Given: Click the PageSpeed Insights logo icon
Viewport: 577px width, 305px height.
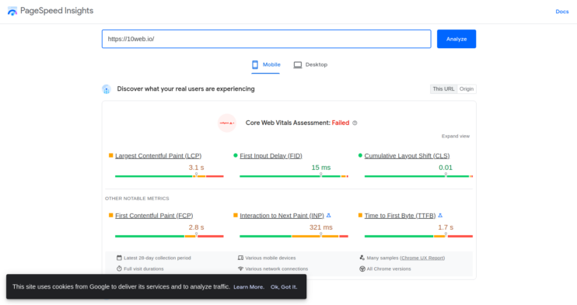Looking at the screenshot, I should coord(12,11).
